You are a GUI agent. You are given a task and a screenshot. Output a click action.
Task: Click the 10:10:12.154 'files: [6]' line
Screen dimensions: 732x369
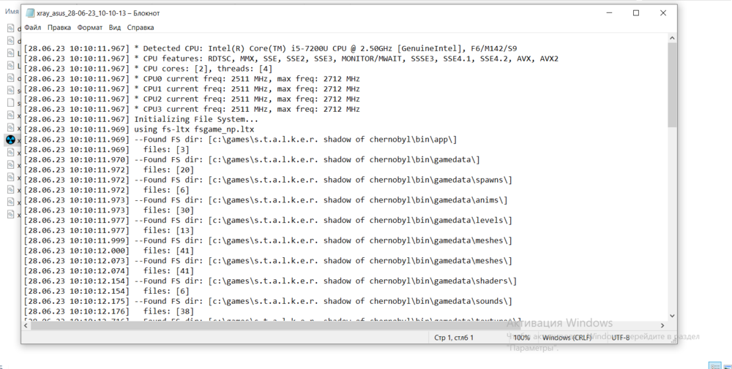tap(106, 292)
